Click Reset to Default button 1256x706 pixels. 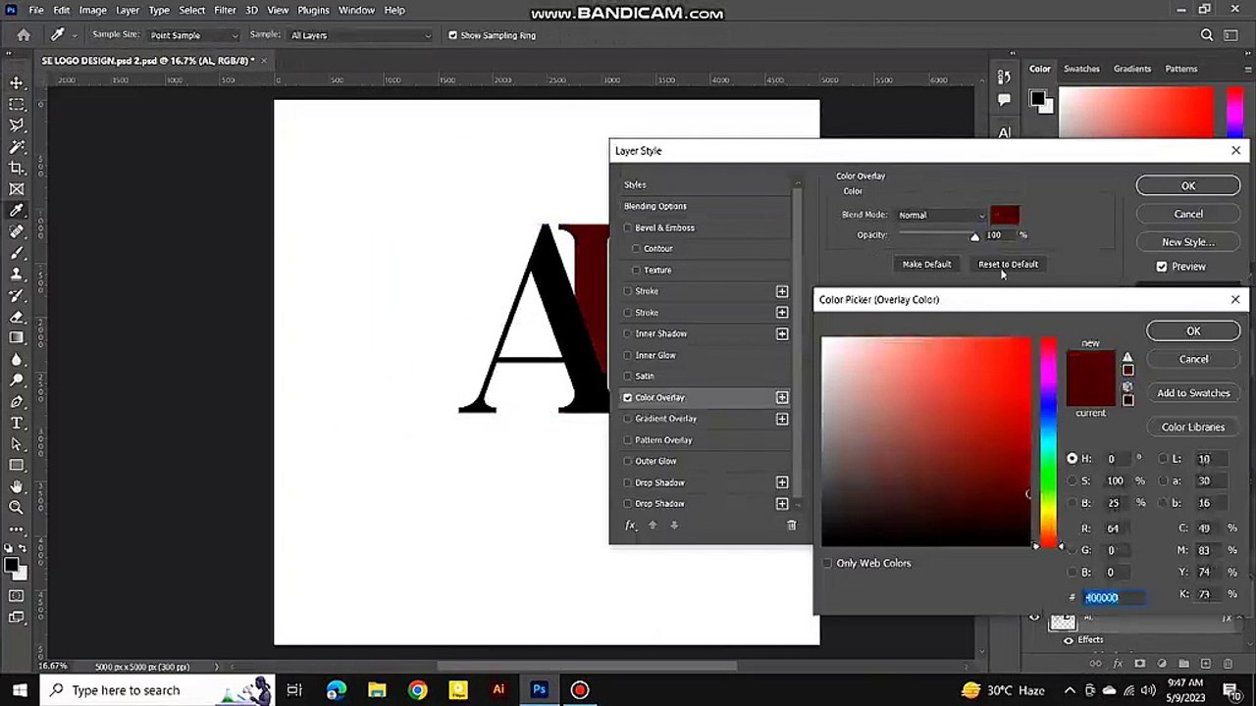coord(1008,265)
